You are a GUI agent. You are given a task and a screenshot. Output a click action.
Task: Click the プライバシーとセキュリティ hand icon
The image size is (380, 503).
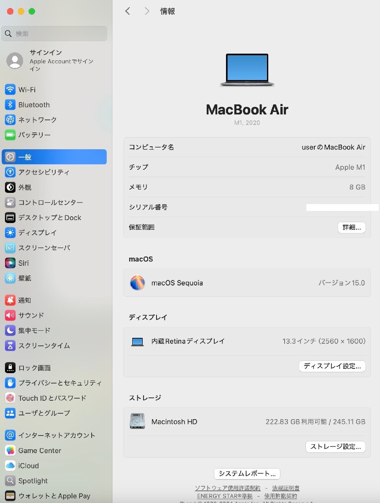click(x=10, y=383)
